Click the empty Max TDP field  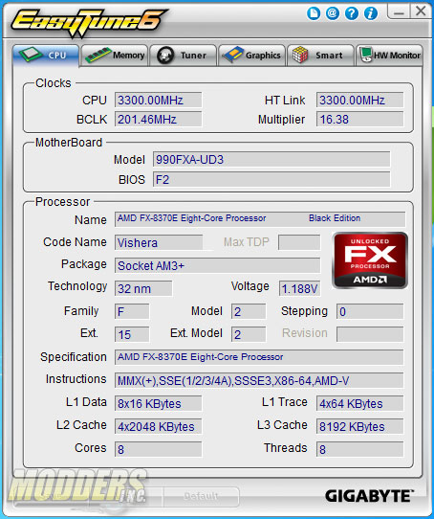coord(299,242)
